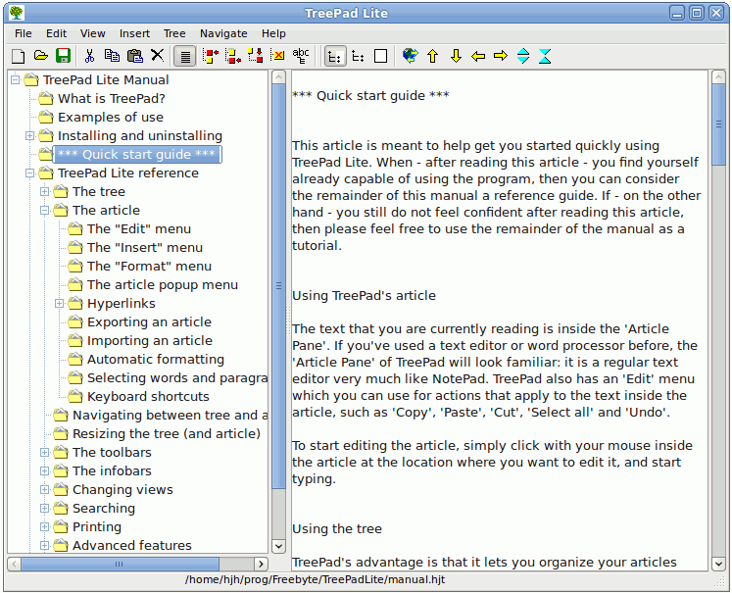
Task: Click the scissors Cut icon
Action: click(x=89, y=56)
